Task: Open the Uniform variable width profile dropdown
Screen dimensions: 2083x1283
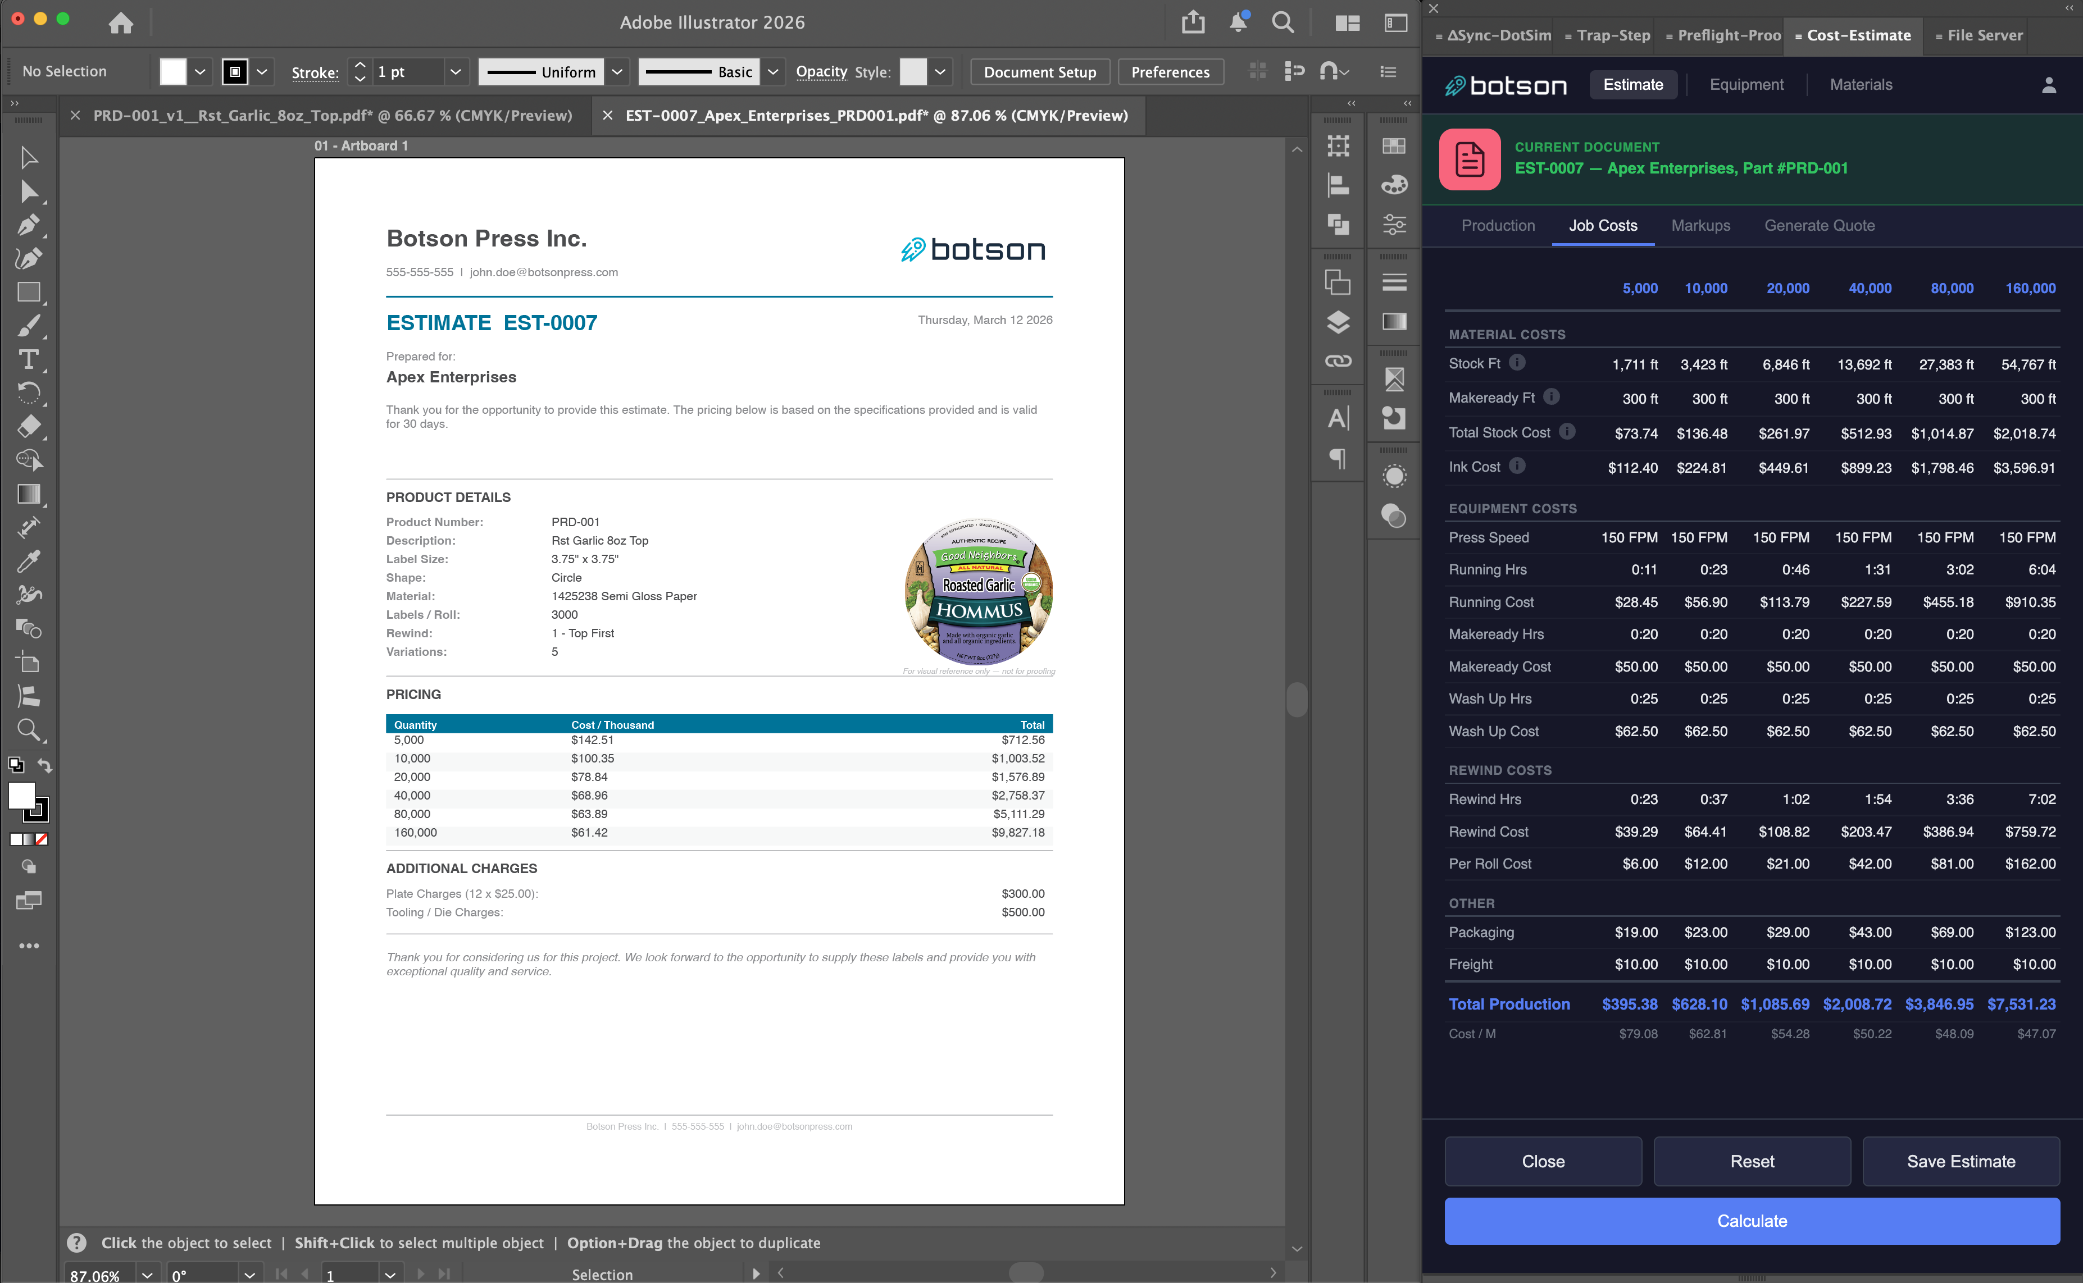Action: point(617,72)
